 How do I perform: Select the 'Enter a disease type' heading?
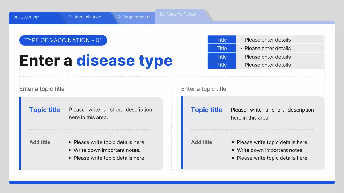96,60
